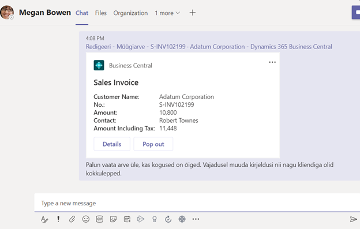This screenshot has width=360, height=229.
Task: Open the sticker picker
Action: click(113, 219)
